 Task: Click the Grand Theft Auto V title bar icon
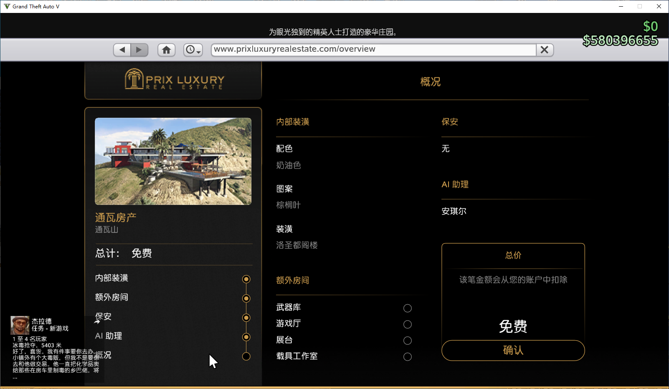[x=7, y=6]
